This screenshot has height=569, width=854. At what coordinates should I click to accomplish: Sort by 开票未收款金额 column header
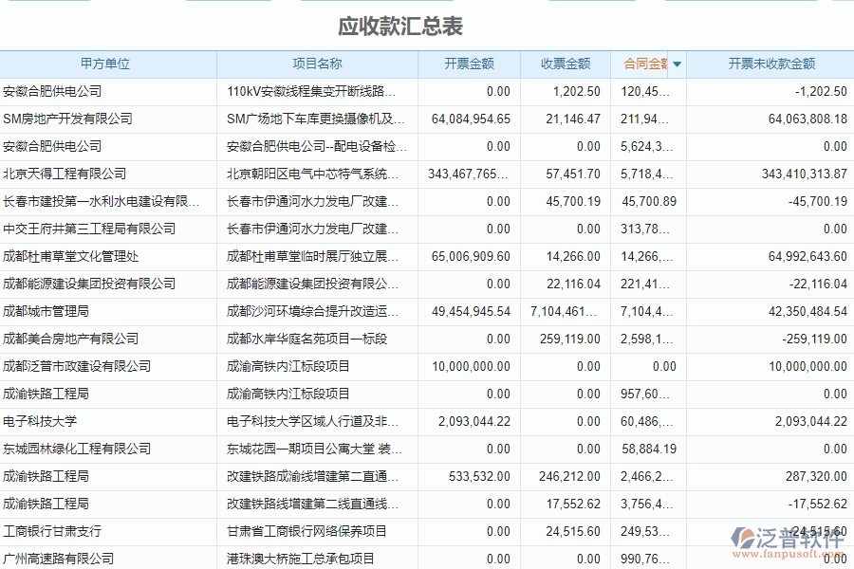click(772, 64)
